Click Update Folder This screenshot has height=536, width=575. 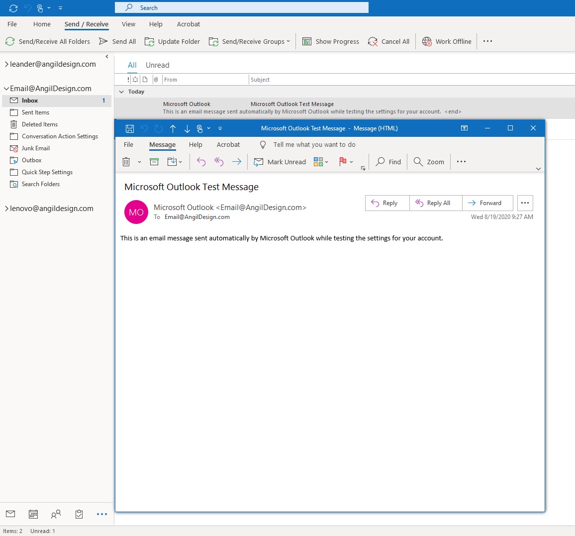173,41
